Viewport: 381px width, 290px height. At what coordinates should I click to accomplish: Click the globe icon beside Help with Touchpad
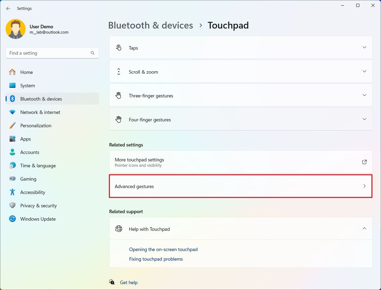pyautogui.click(x=119, y=229)
